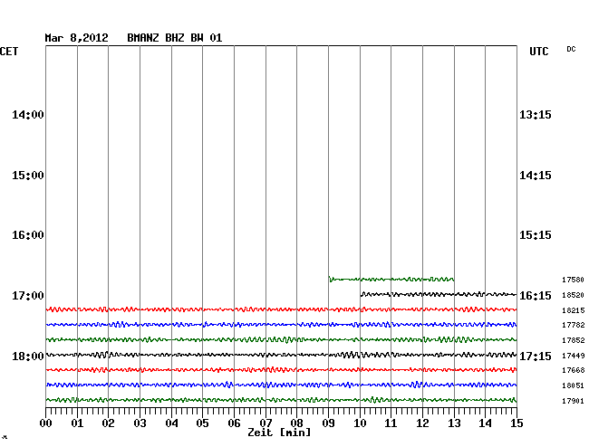Select DC value 17782
Viewport: 589px width, 447px height.
click(574, 325)
